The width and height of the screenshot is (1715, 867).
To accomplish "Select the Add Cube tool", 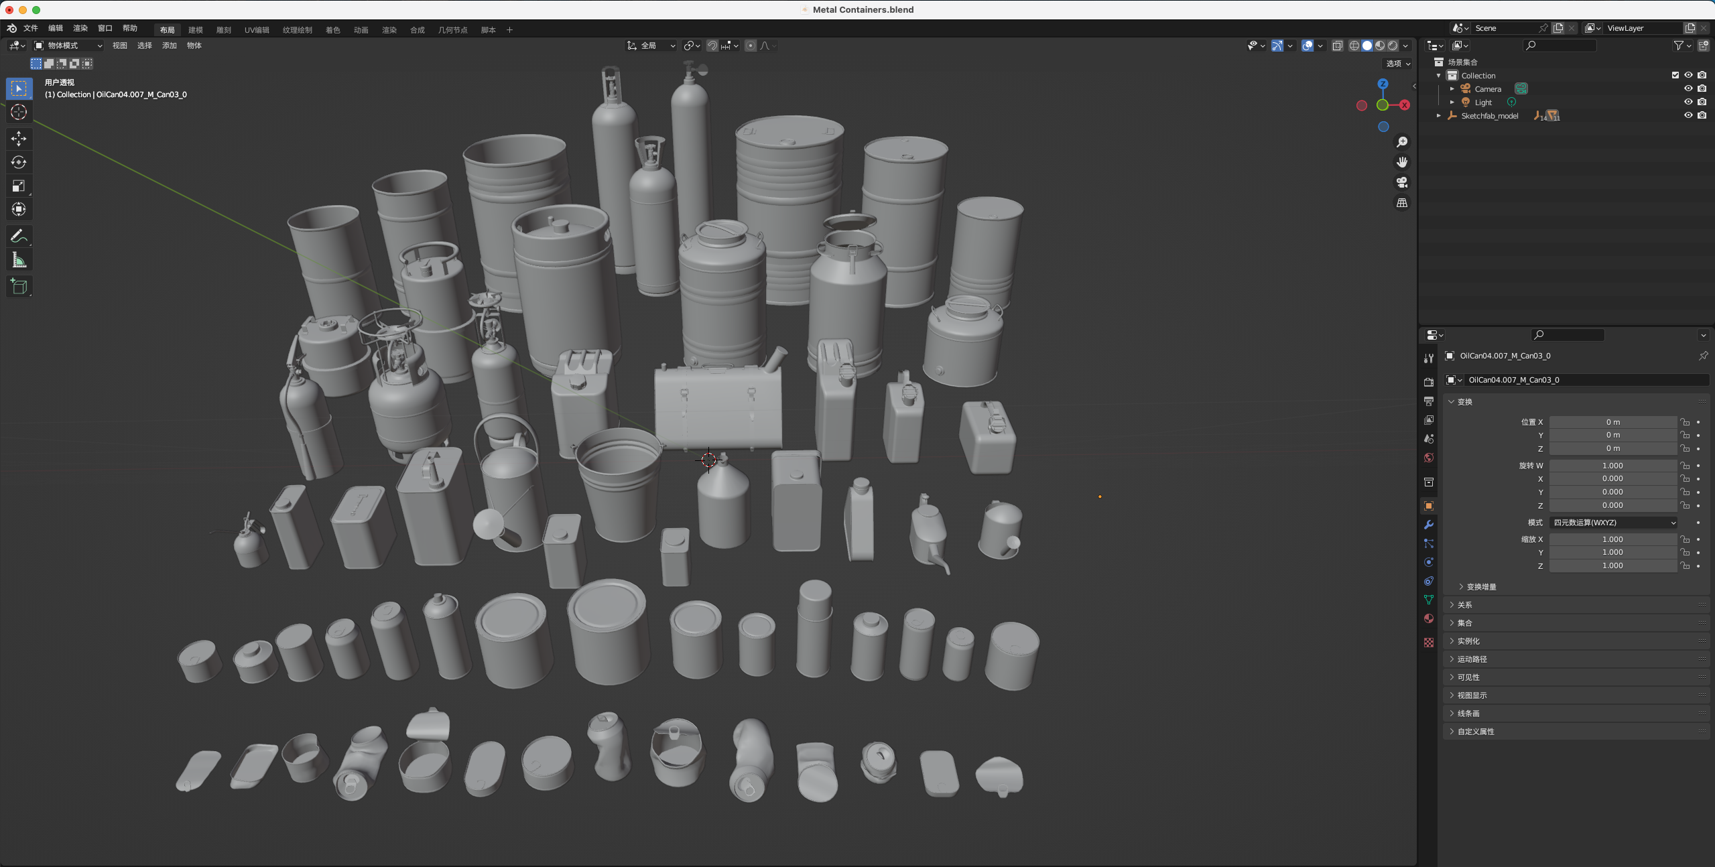I will click(19, 287).
